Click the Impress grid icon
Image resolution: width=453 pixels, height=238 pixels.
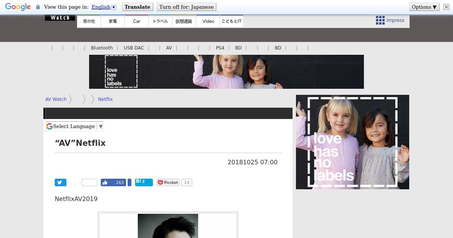[380, 20]
